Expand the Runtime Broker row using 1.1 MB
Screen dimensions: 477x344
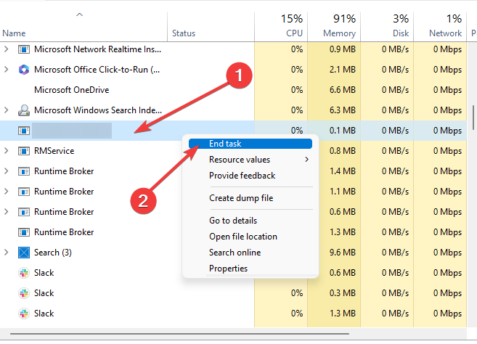point(6,192)
